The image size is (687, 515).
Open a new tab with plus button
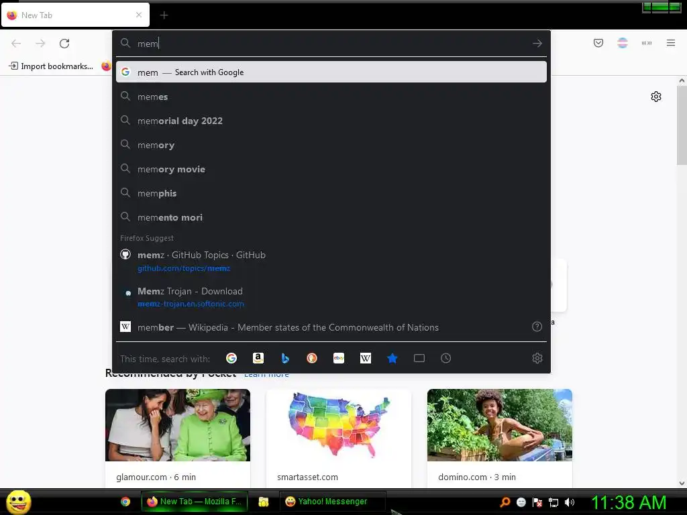(x=164, y=15)
